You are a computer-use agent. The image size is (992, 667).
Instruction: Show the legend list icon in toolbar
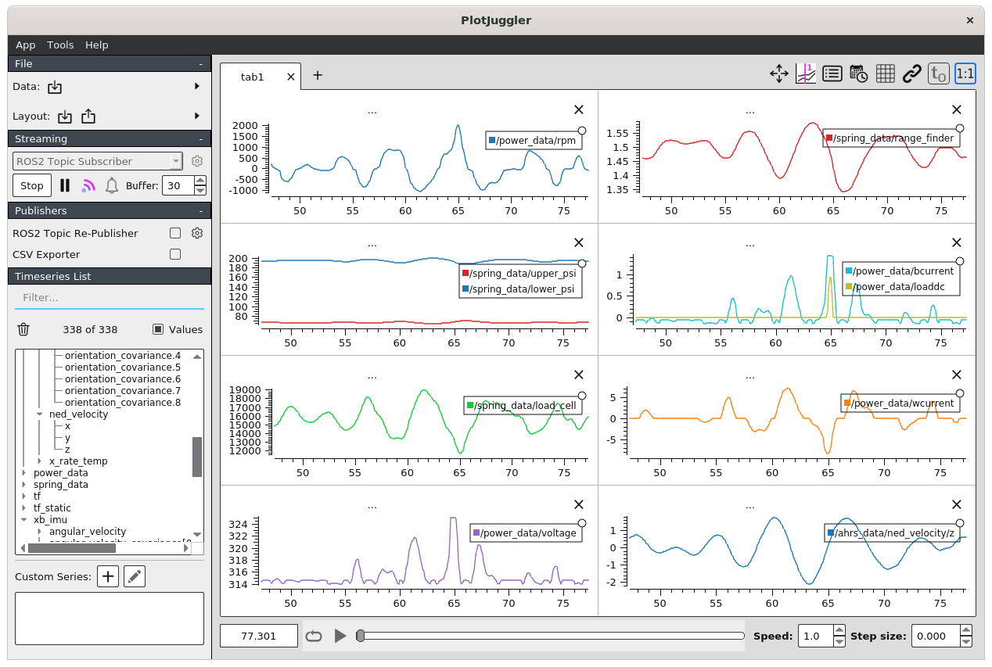click(x=832, y=74)
